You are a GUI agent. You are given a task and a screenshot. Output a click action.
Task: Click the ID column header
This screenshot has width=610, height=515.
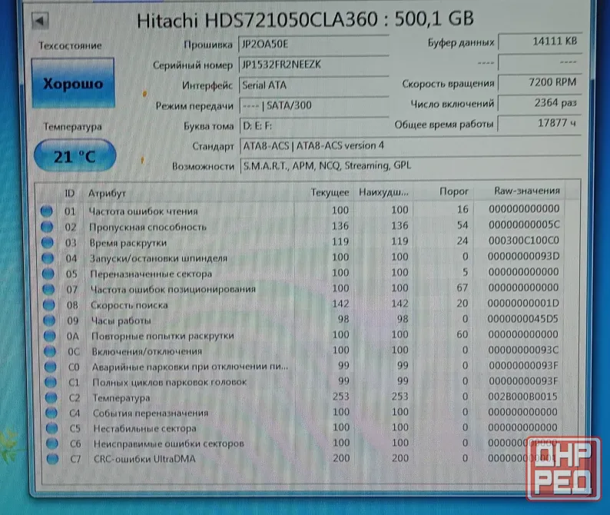(69, 193)
